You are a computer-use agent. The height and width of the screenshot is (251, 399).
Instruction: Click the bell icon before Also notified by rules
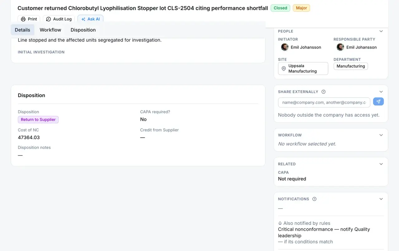280,223
